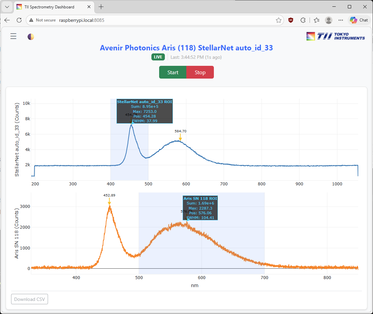This screenshot has height=314, width=373.
Task: Click the 584.70 peak marker arrow
Action: 180,137
